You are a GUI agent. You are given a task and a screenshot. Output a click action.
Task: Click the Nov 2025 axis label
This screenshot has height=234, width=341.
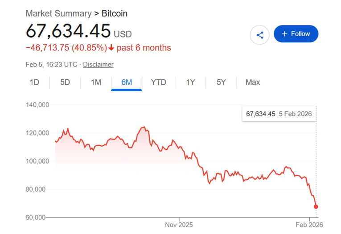(x=179, y=225)
